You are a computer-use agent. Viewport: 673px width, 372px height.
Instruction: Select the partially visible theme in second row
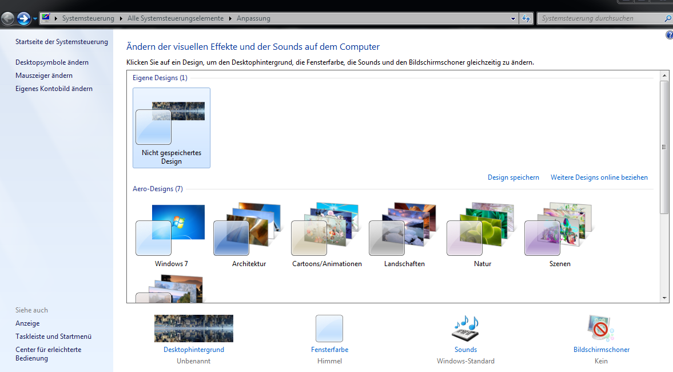170,288
